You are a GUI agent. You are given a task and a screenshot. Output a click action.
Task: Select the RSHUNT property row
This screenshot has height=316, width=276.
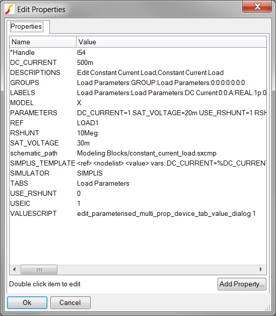[138, 133]
